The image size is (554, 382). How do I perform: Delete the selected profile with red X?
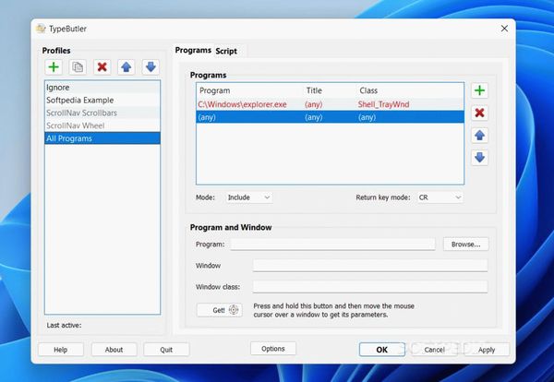tap(102, 67)
